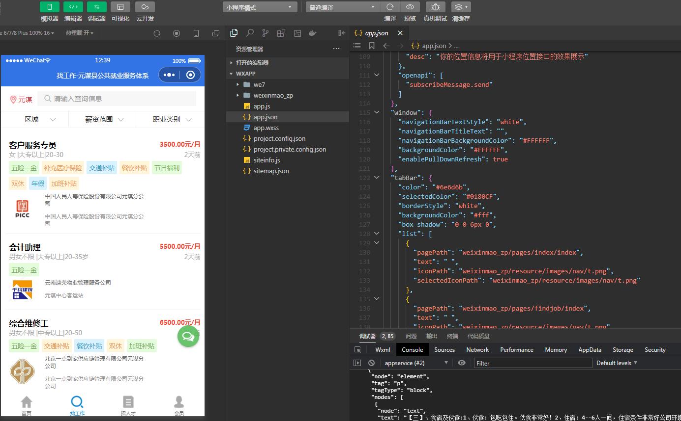Switch to the Wxml tab
The height and width of the screenshot is (421, 681).
383,350
